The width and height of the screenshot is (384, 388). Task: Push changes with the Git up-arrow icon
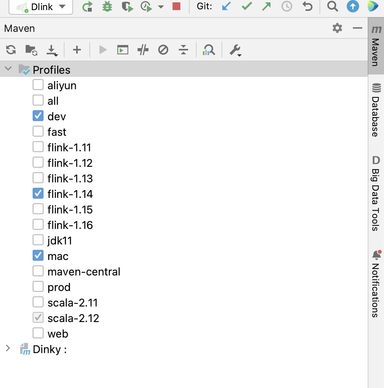tap(266, 6)
